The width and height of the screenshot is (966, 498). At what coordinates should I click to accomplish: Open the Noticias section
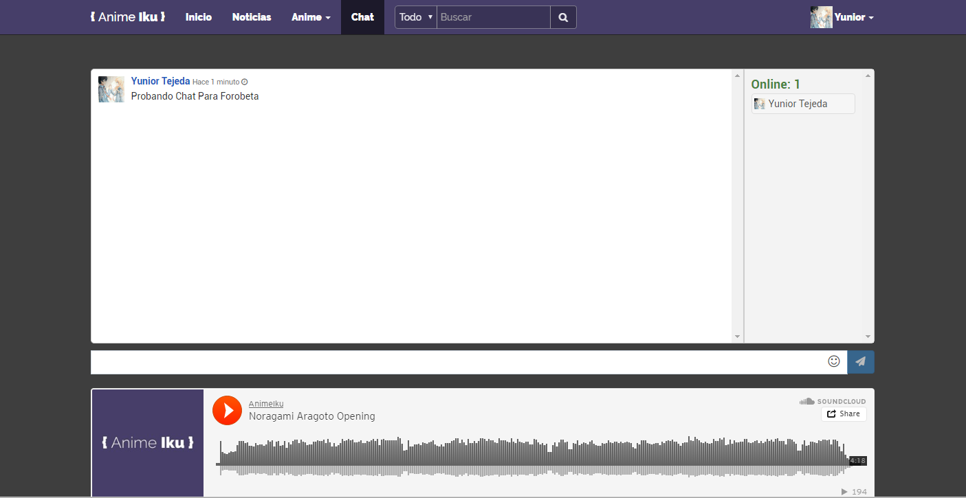[252, 17]
